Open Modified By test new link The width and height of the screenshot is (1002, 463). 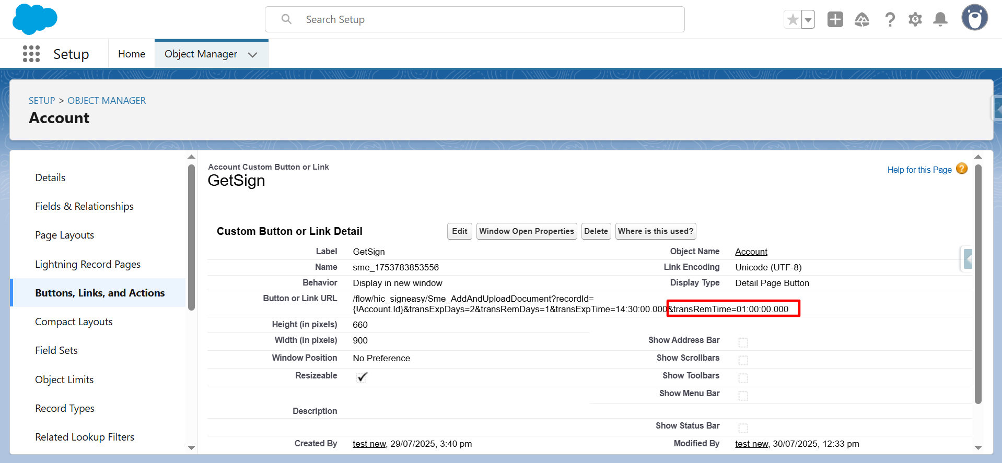752,444
